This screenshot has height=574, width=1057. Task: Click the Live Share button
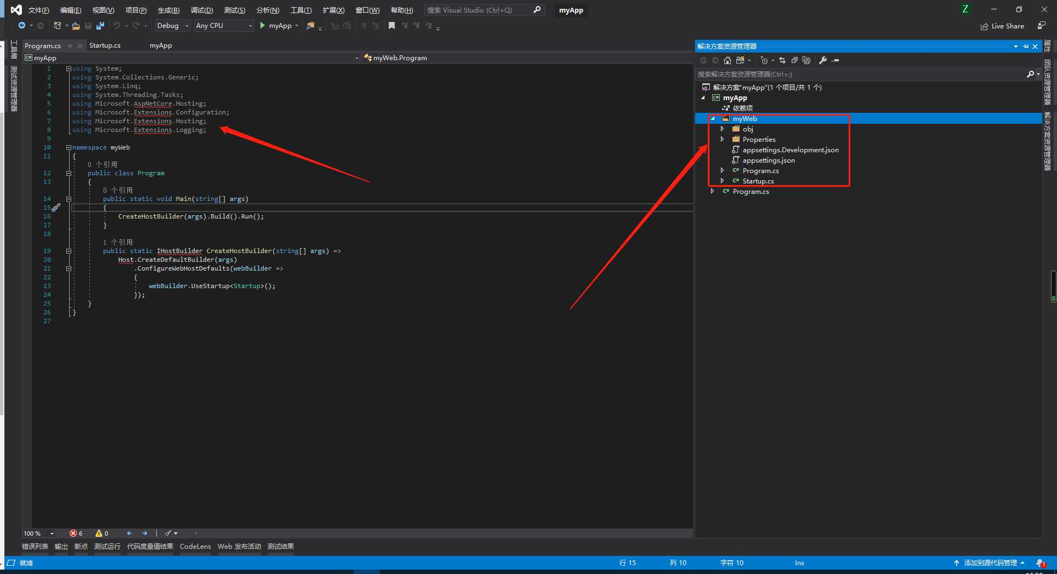(1002, 26)
